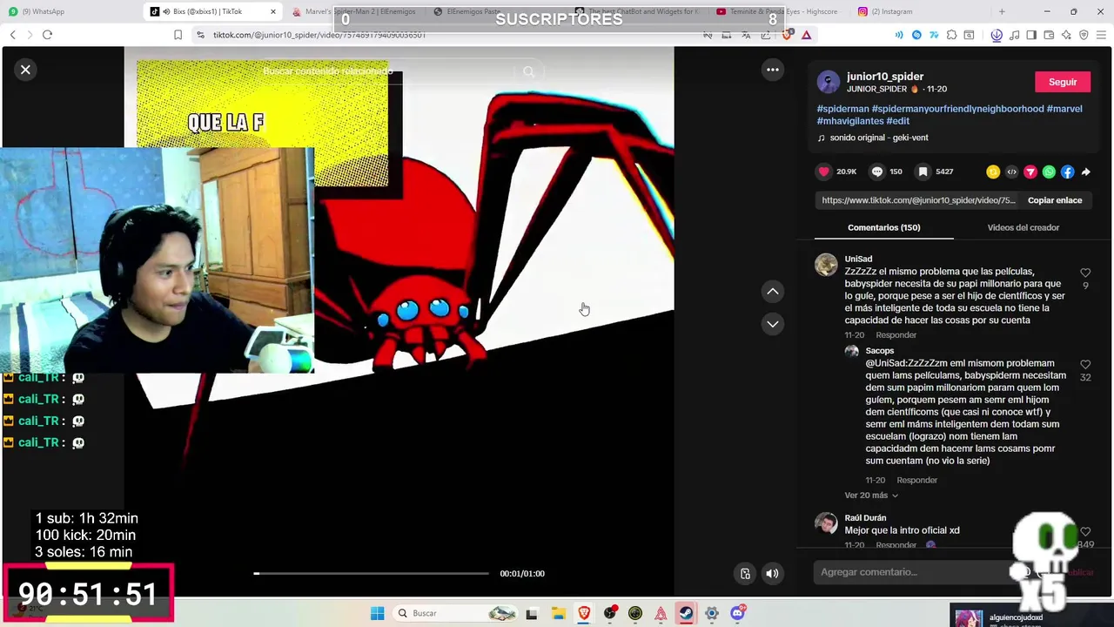Open File Explorer from taskbar

(x=558, y=613)
